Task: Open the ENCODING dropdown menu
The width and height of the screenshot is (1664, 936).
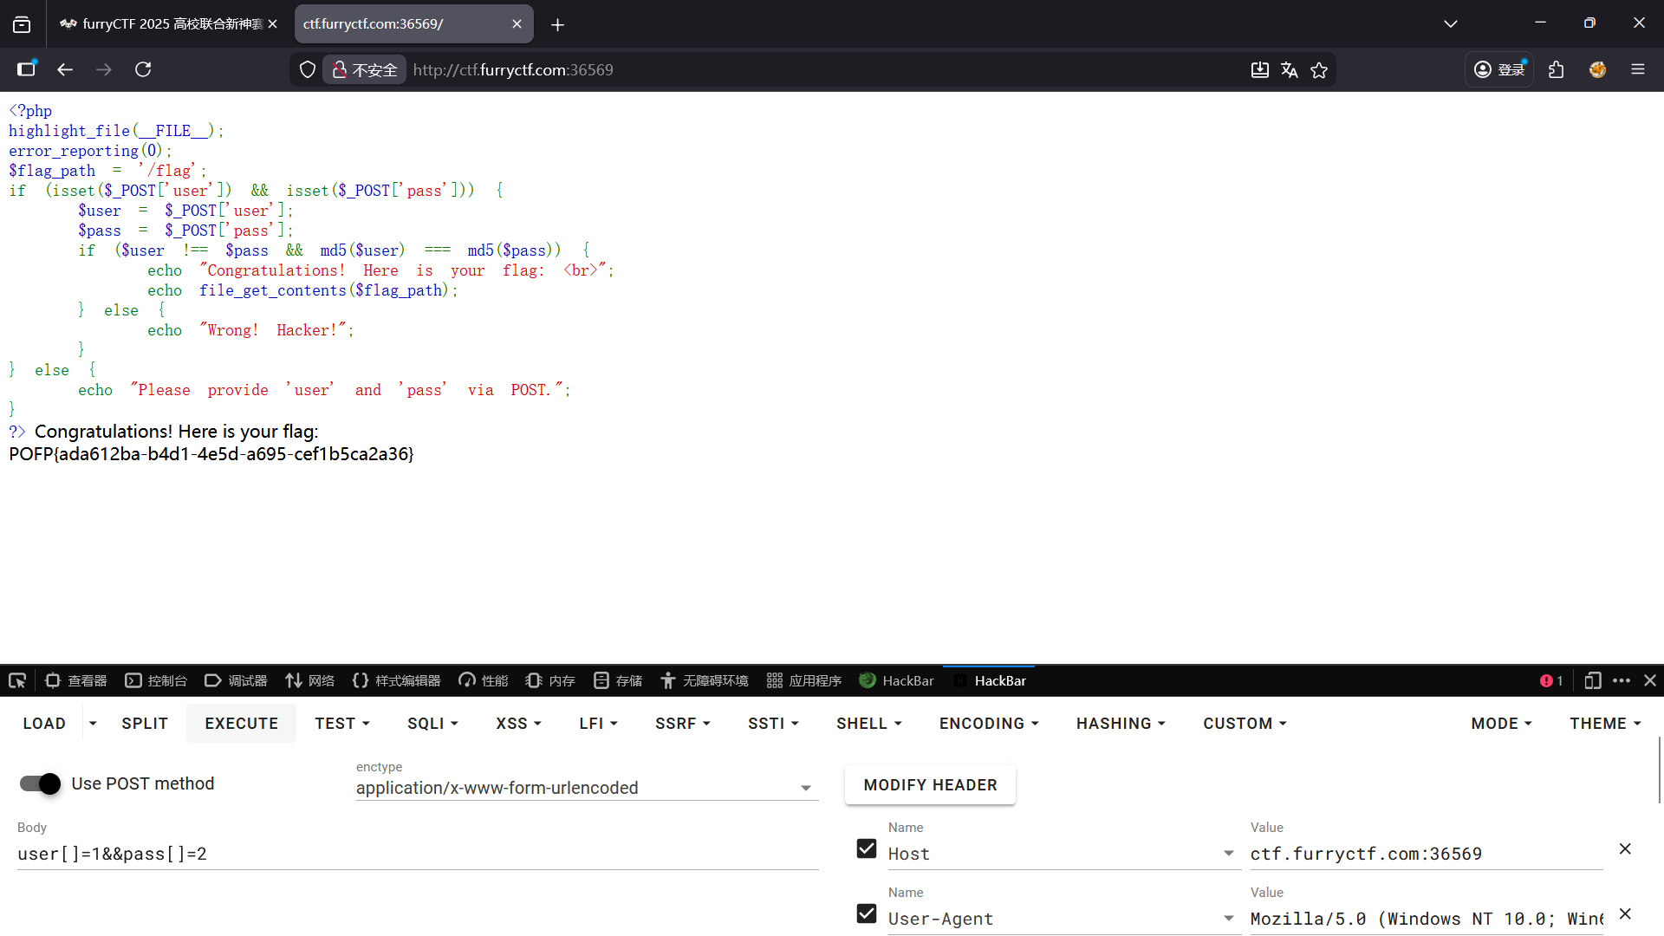Action: point(988,723)
